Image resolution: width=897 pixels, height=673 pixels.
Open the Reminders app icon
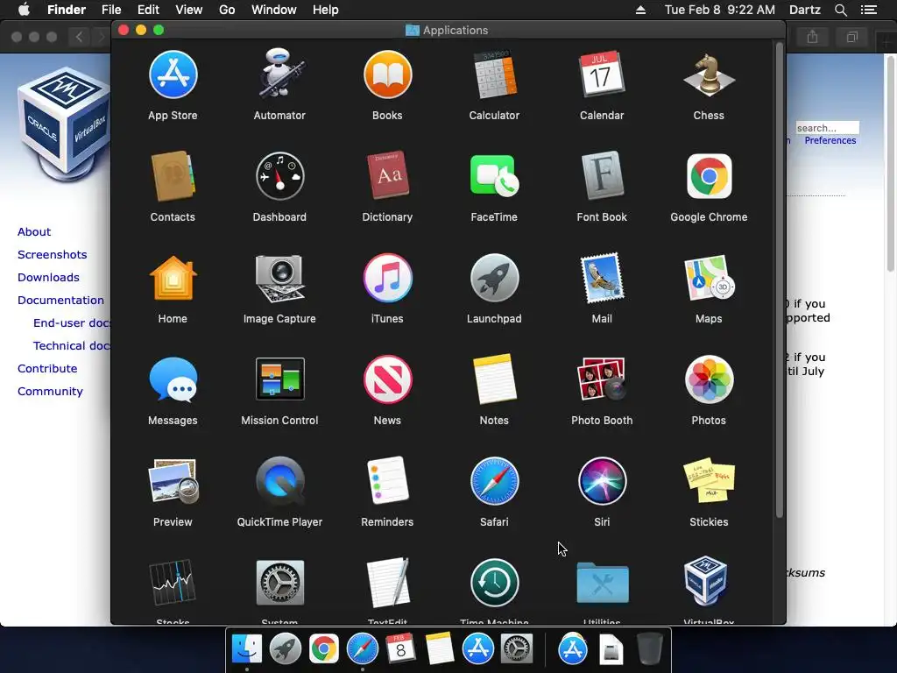click(x=387, y=481)
